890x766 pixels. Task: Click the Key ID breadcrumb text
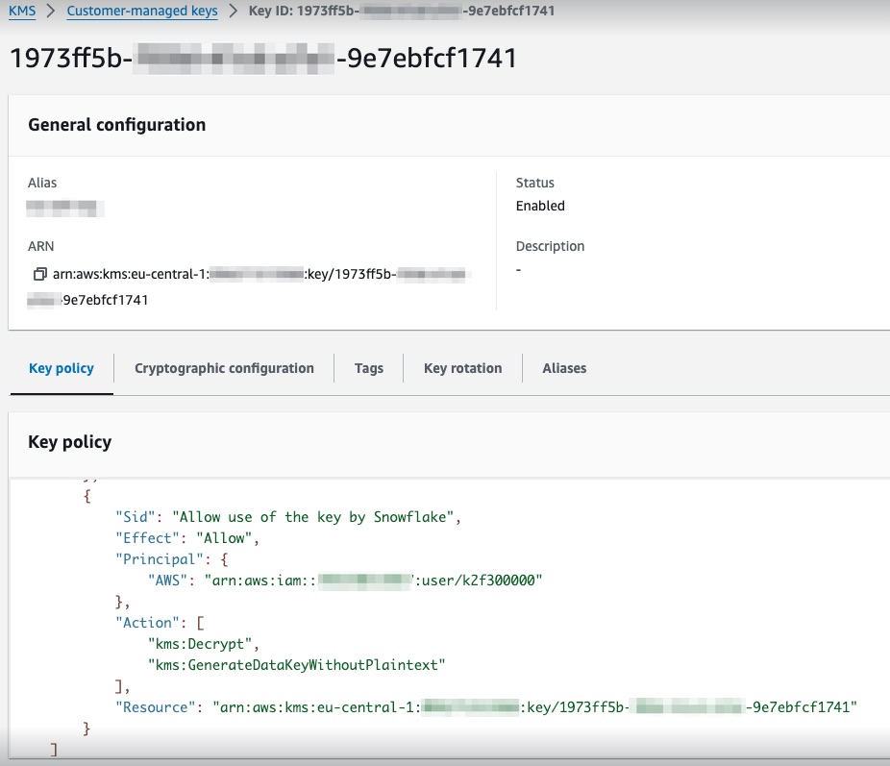pyautogui.click(x=402, y=11)
